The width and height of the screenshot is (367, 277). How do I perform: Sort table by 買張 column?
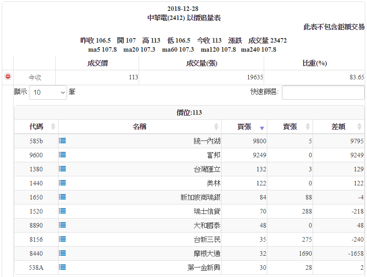[244, 127]
